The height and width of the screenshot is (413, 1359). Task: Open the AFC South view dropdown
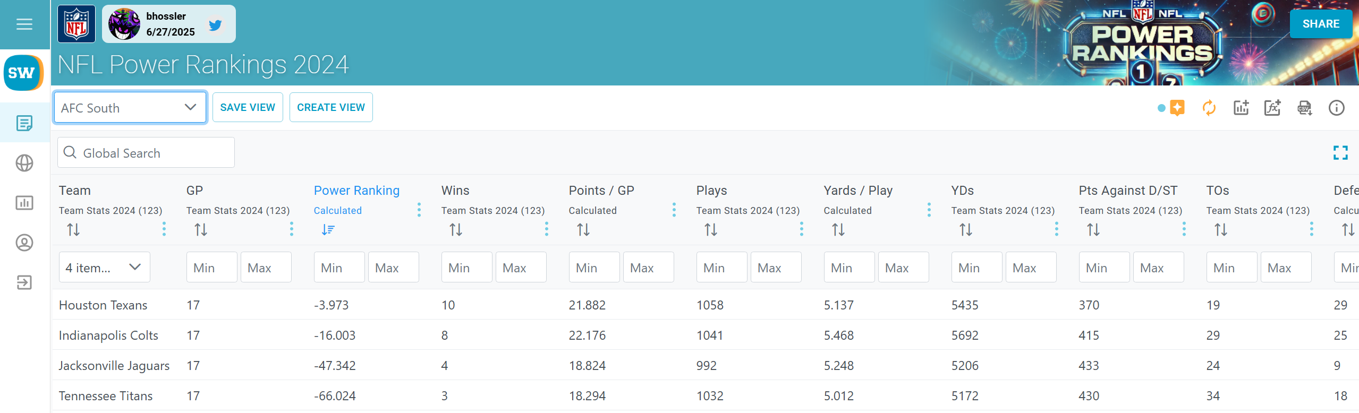130,108
